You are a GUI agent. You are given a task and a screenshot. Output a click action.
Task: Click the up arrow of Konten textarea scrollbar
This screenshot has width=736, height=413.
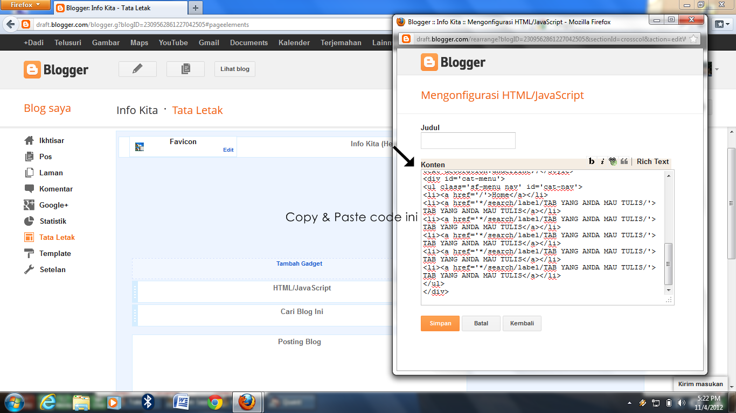669,175
